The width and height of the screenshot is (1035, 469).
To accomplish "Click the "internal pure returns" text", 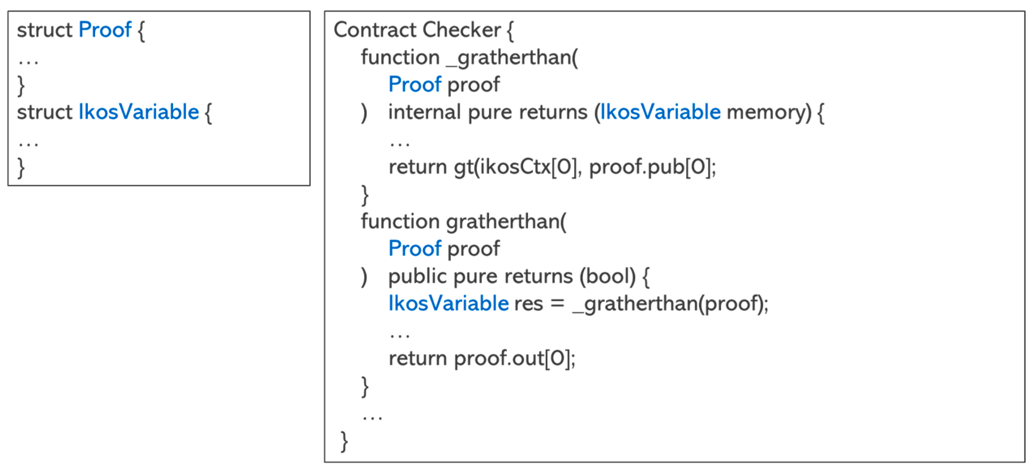I will point(488,112).
